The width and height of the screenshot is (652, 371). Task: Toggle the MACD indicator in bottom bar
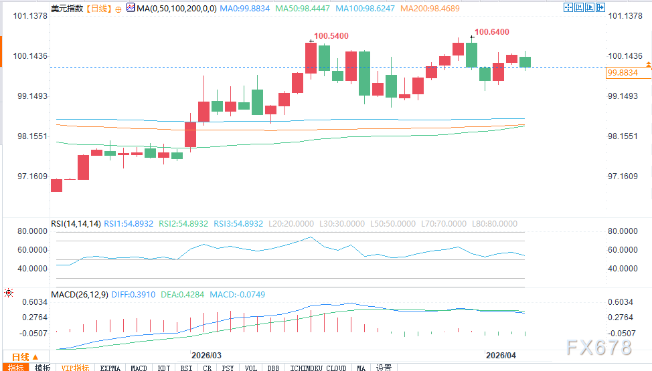[139, 367]
